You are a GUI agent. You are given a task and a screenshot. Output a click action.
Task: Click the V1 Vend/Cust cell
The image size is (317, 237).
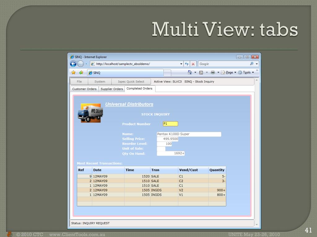[x=193, y=195]
